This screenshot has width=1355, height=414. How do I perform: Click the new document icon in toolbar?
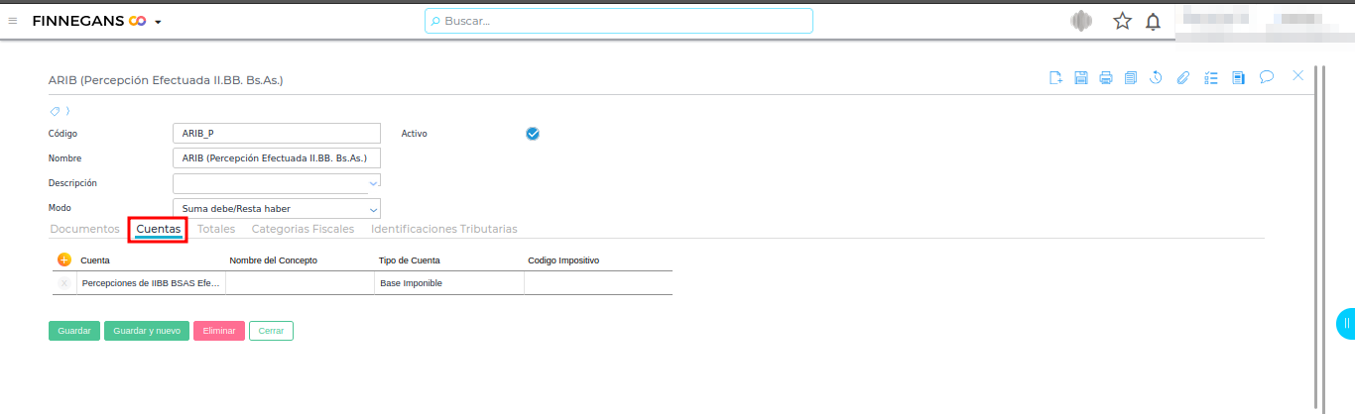click(1056, 78)
